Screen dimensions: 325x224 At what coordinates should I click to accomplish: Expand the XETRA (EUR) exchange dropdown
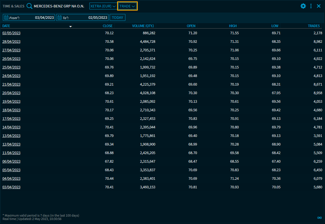103,6
